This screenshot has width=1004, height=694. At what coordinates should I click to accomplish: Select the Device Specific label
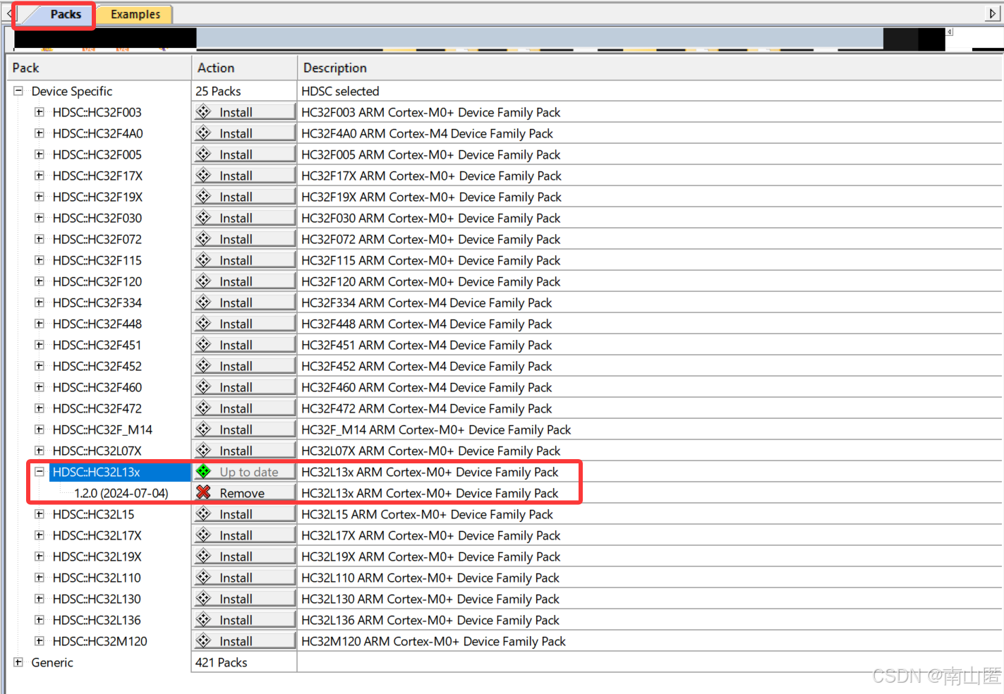click(x=72, y=91)
